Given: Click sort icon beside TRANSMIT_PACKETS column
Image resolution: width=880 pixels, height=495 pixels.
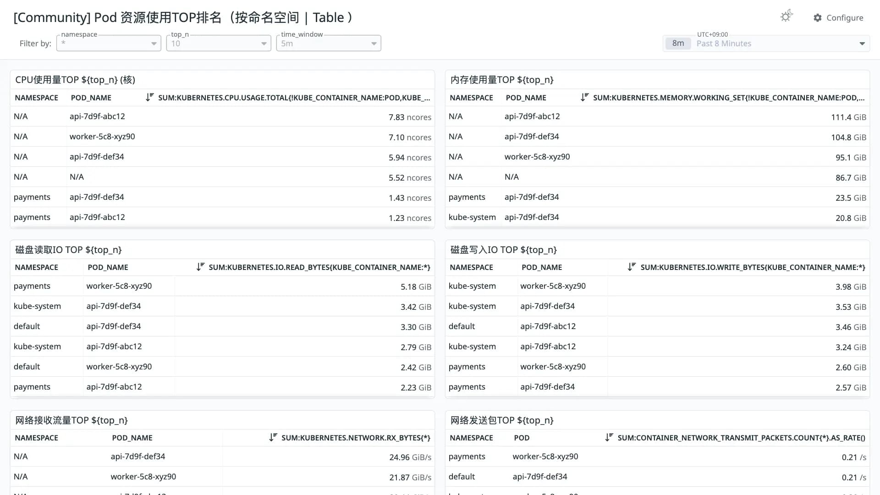Looking at the screenshot, I should pos(609,438).
